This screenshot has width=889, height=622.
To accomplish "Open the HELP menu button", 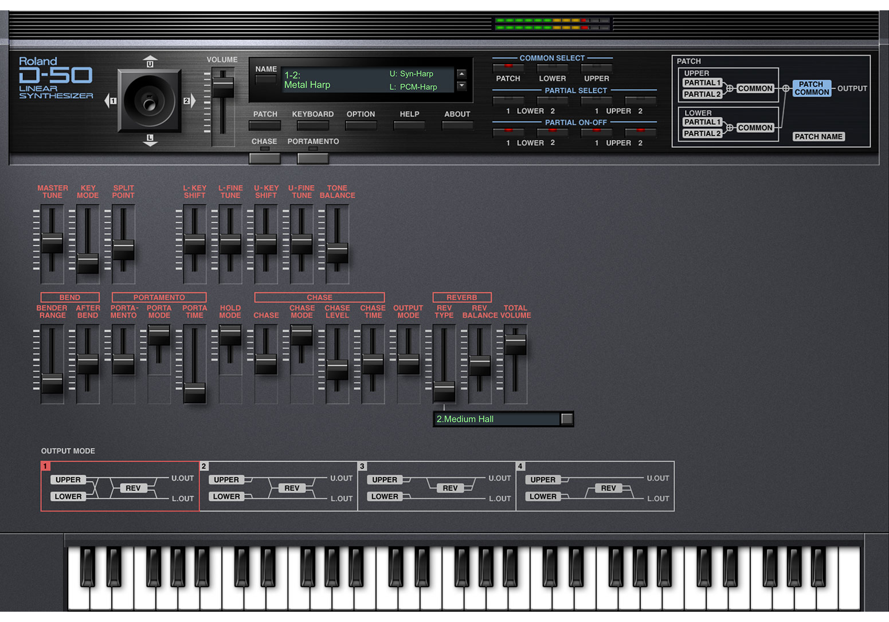I will (409, 125).
